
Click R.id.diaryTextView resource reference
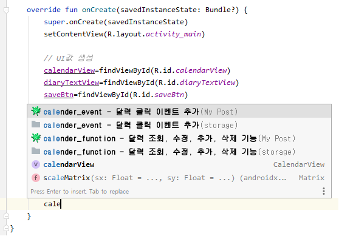pos(197,83)
